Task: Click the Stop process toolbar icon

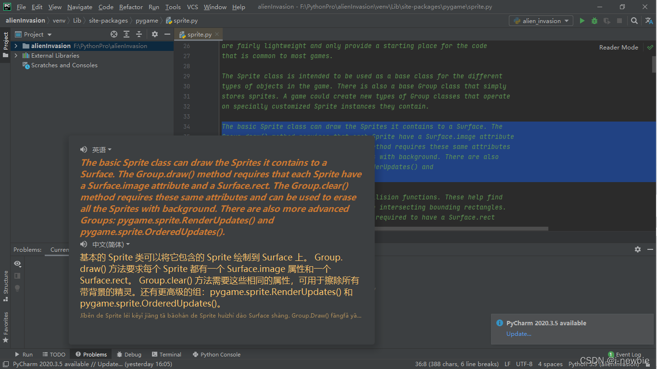Action: (x=619, y=21)
